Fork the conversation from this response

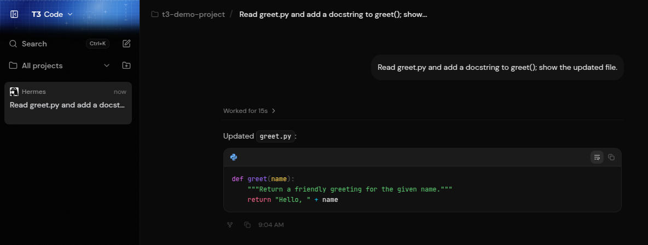coord(230,225)
